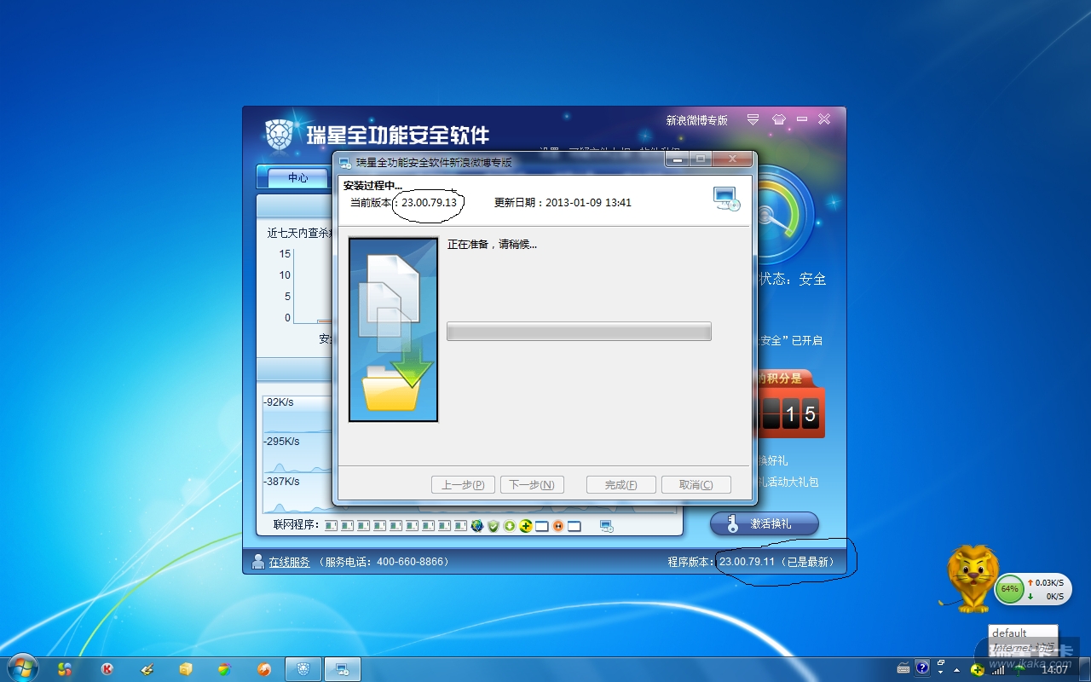Click the red K taskbar icon
Viewport: 1091px width, 682px height.
pyautogui.click(x=107, y=669)
